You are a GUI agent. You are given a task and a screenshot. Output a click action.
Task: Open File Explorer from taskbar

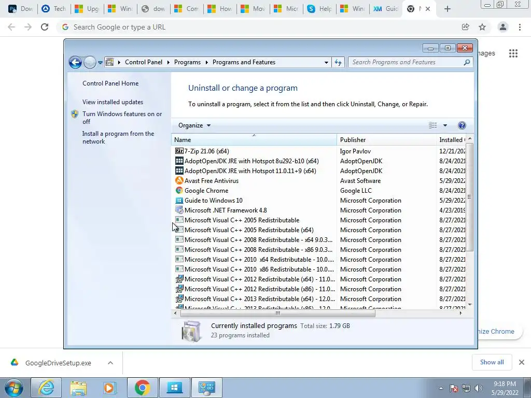click(x=78, y=388)
